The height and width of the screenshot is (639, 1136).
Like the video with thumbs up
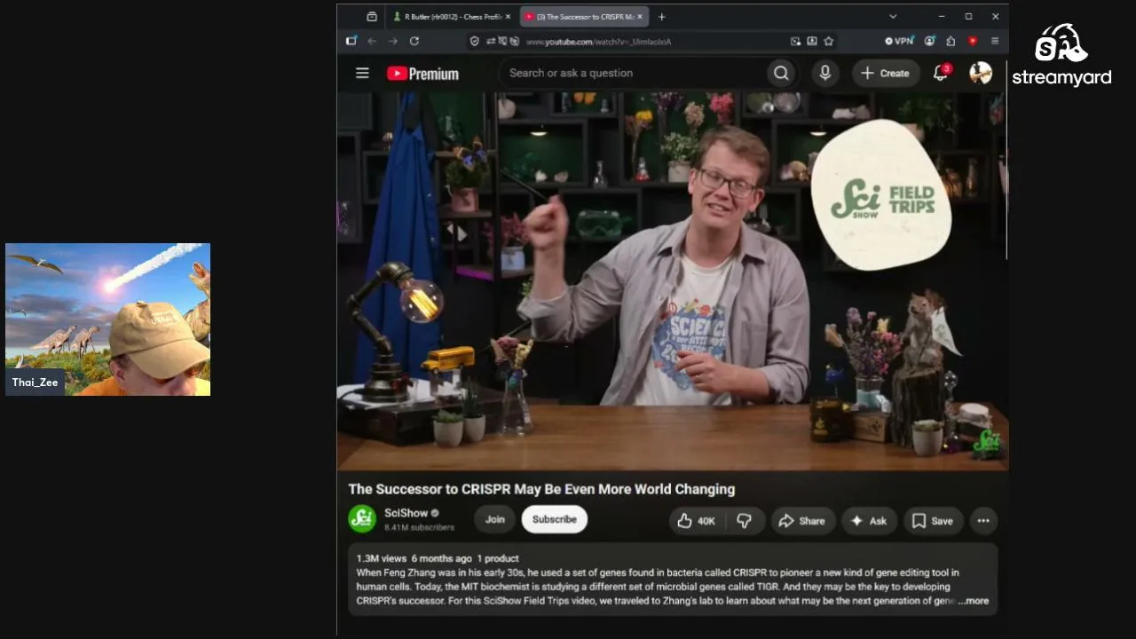695,521
